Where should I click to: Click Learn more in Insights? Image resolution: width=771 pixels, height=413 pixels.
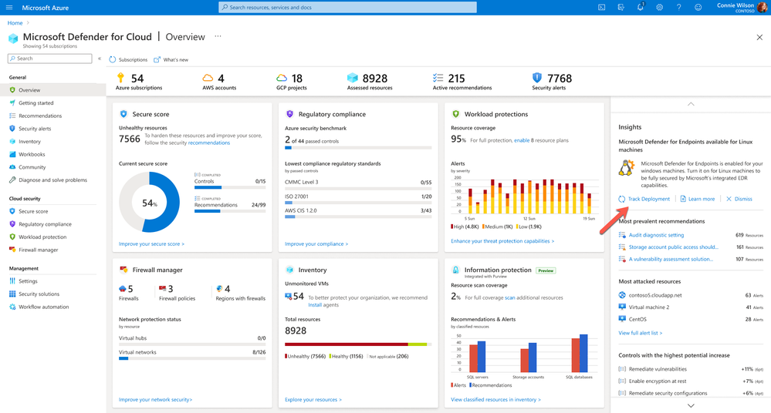[x=697, y=199]
